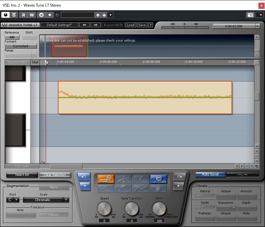Toggle the plugin bypass button
This screenshot has height=227, width=265.
click(14, 15)
